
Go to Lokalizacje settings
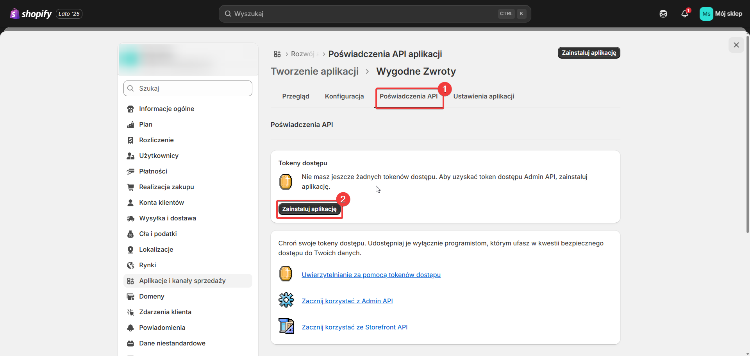coord(156,249)
